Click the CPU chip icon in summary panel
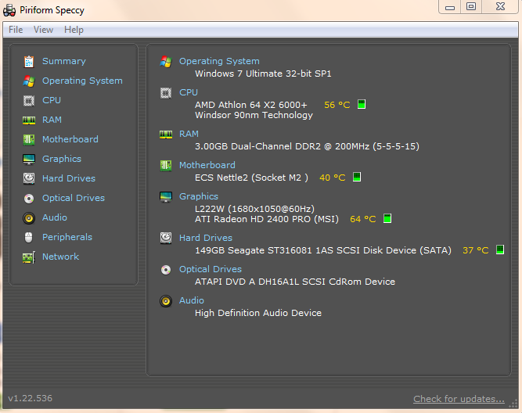Image resolution: width=522 pixels, height=413 pixels. tap(166, 93)
